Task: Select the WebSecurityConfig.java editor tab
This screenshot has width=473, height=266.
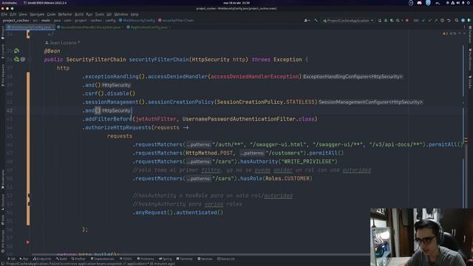Action: (x=30, y=27)
